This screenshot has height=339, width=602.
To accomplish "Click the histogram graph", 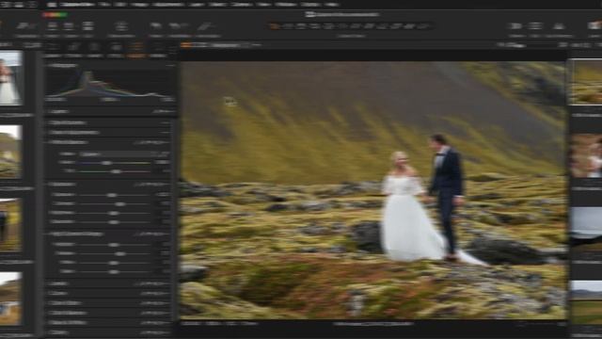I will coord(110,84).
